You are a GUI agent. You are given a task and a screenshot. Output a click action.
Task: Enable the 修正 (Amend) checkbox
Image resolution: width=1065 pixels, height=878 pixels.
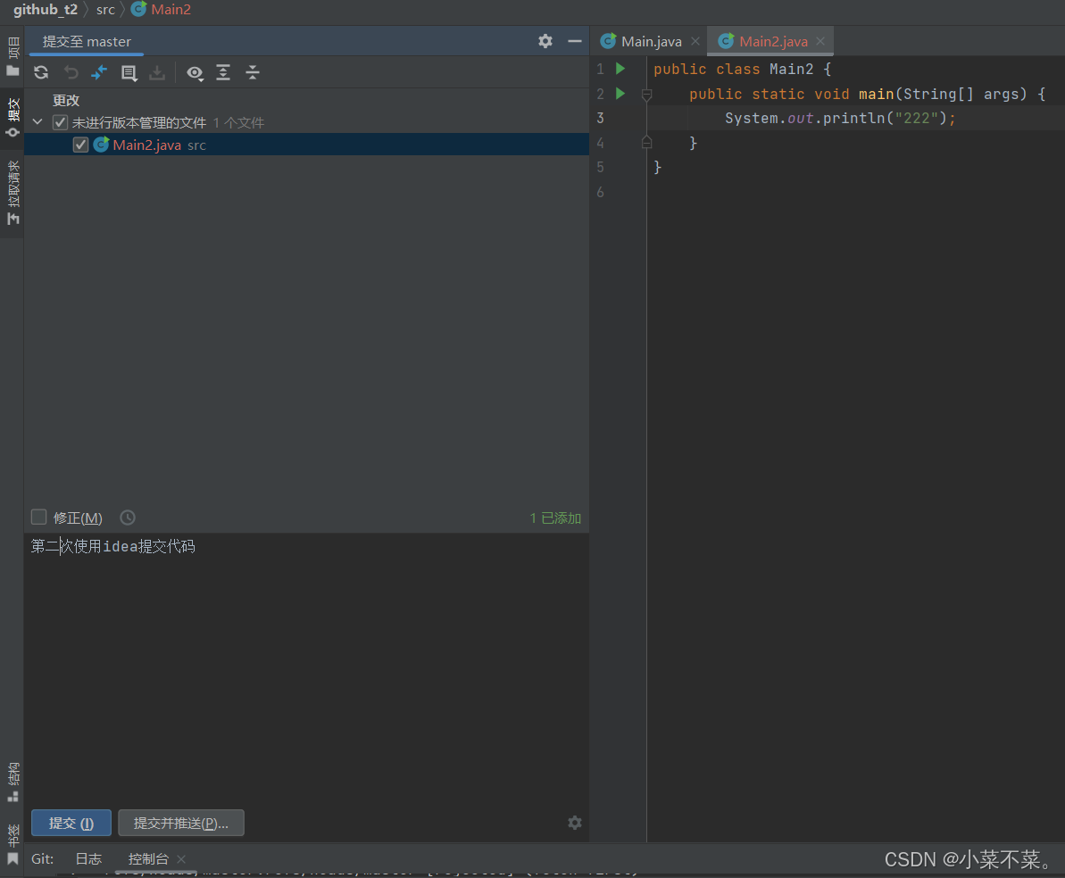39,518
